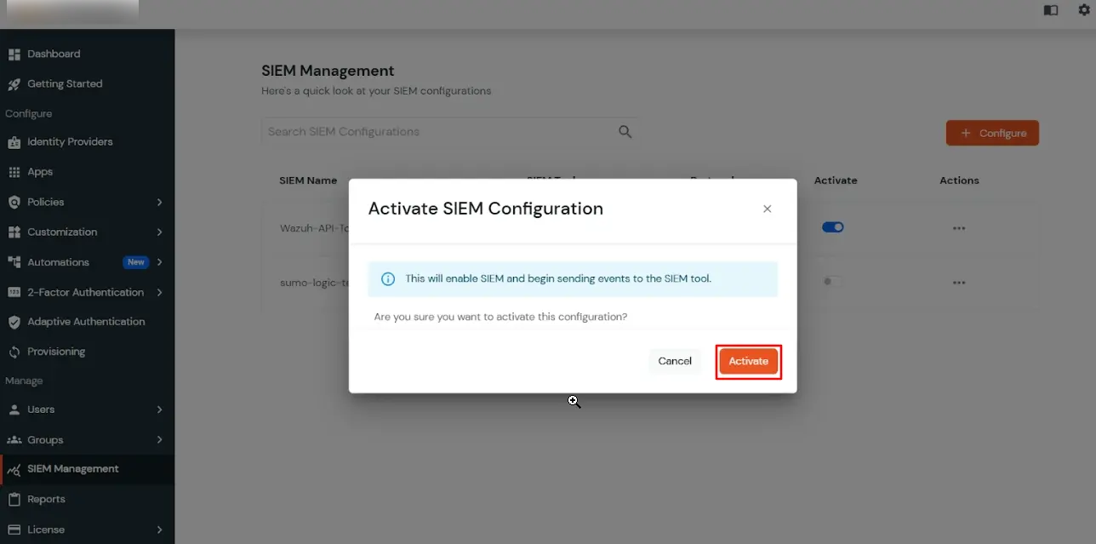Click the SIEM Configurations search field
The height and width of the screenshot is (544, 1096).
click(x=425, y=131)
